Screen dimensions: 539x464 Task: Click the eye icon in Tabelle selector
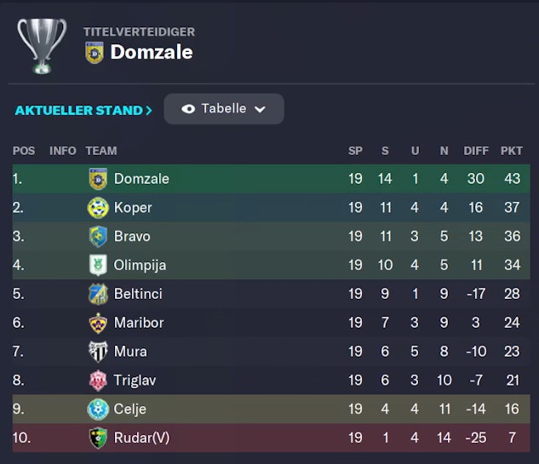(188, 109)
